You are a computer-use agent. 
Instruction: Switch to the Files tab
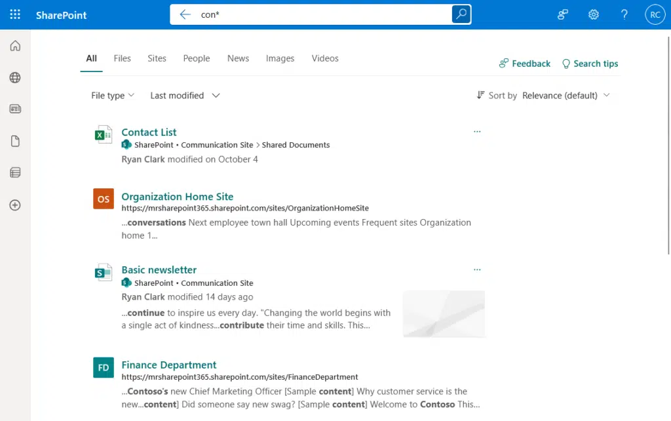(122, 58)
